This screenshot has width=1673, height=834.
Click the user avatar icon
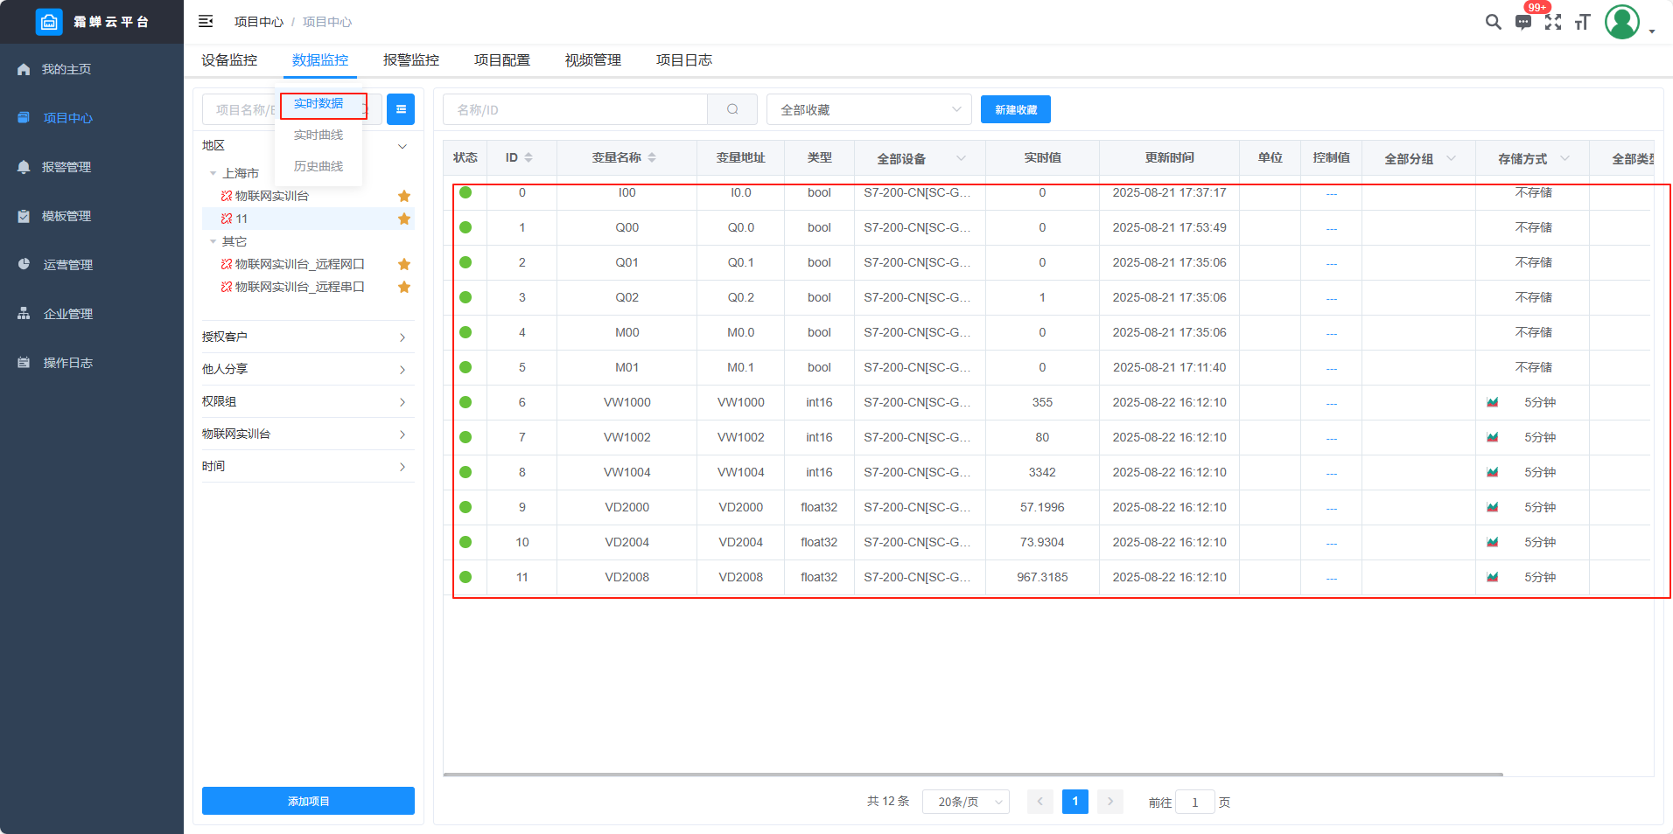coord(1621,23)
